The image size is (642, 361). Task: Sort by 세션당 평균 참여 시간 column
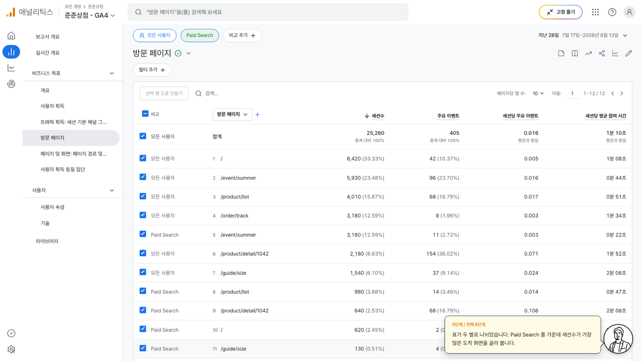pyautogui.click(x=606, y=116)
